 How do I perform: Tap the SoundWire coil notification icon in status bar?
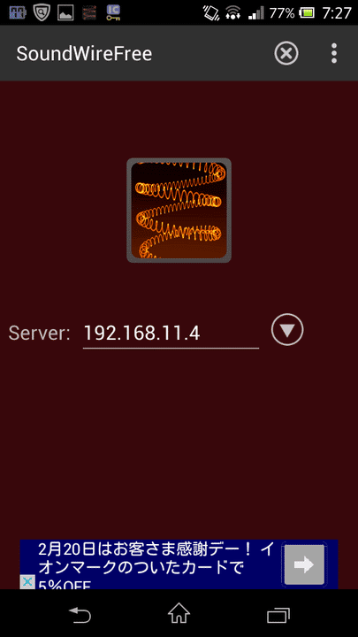[89, 13]
